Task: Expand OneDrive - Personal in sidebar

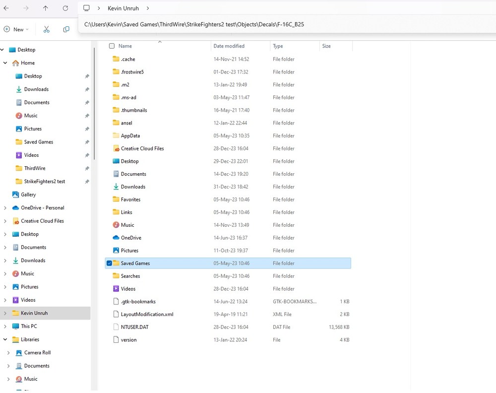Action: [x=5, y=208]
